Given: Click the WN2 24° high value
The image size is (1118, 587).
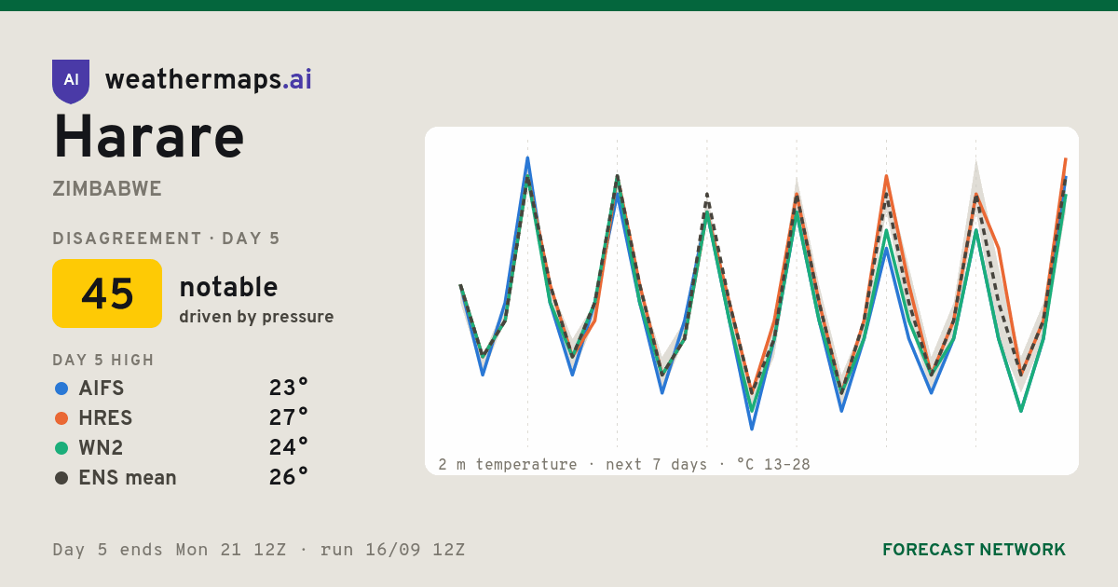Looking at the screenshot, I should pos(289,448).
